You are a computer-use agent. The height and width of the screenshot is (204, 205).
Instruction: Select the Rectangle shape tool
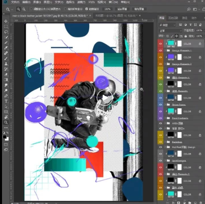coord(6,112)
